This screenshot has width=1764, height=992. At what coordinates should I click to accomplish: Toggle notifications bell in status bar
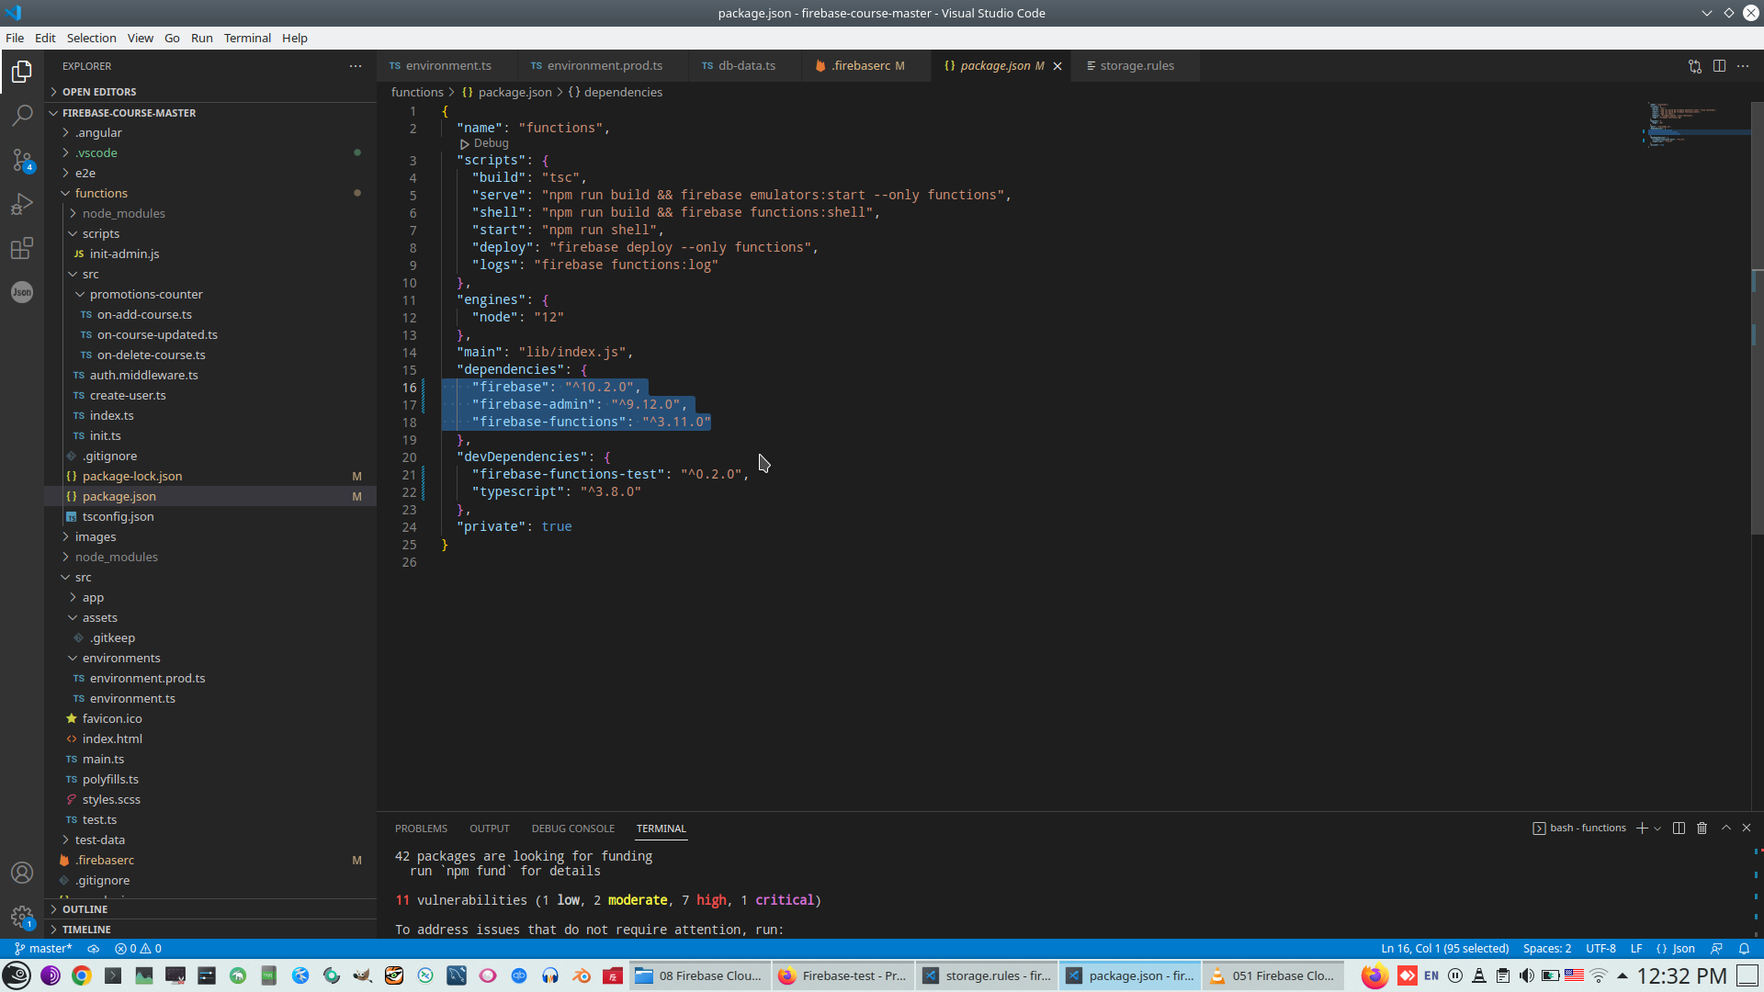pos(1744,949)
